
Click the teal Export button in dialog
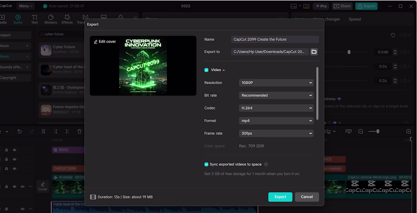tap(280, 197)
